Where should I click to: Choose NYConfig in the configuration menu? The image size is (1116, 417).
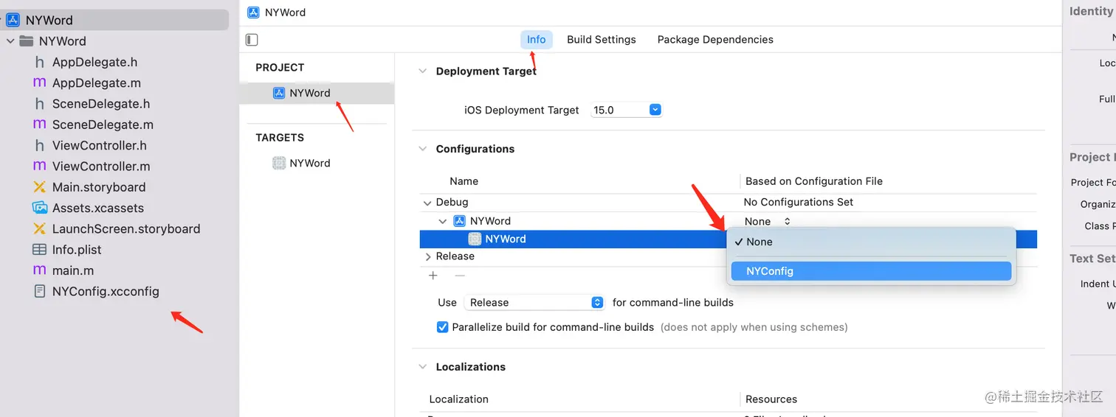pyautogui.click(x=871, y=271)
